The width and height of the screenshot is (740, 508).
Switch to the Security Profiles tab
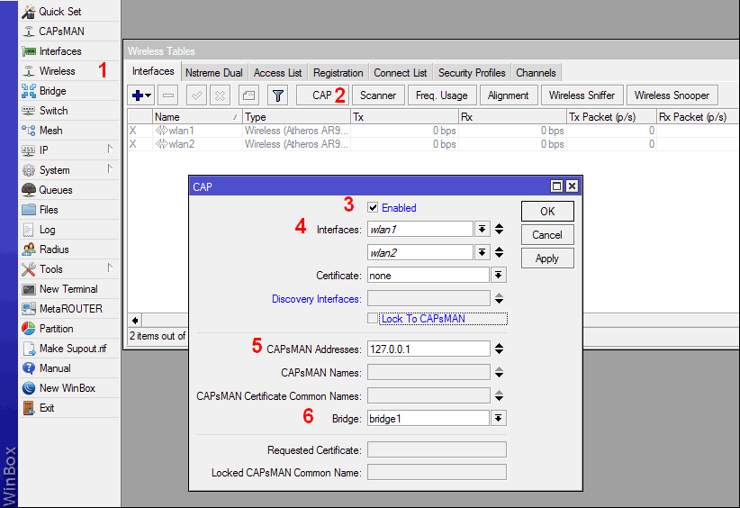coord(472,73)
